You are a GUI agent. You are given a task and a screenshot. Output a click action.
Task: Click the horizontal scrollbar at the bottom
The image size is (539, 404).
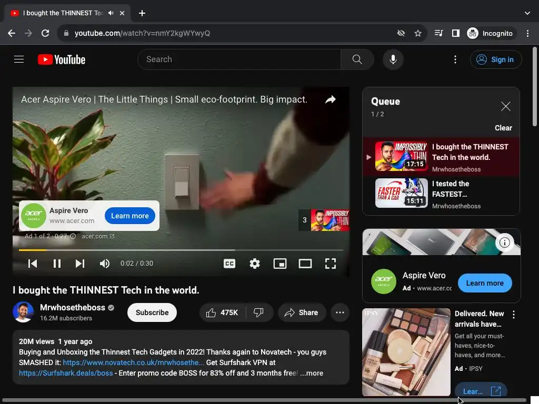coord(263,400)
